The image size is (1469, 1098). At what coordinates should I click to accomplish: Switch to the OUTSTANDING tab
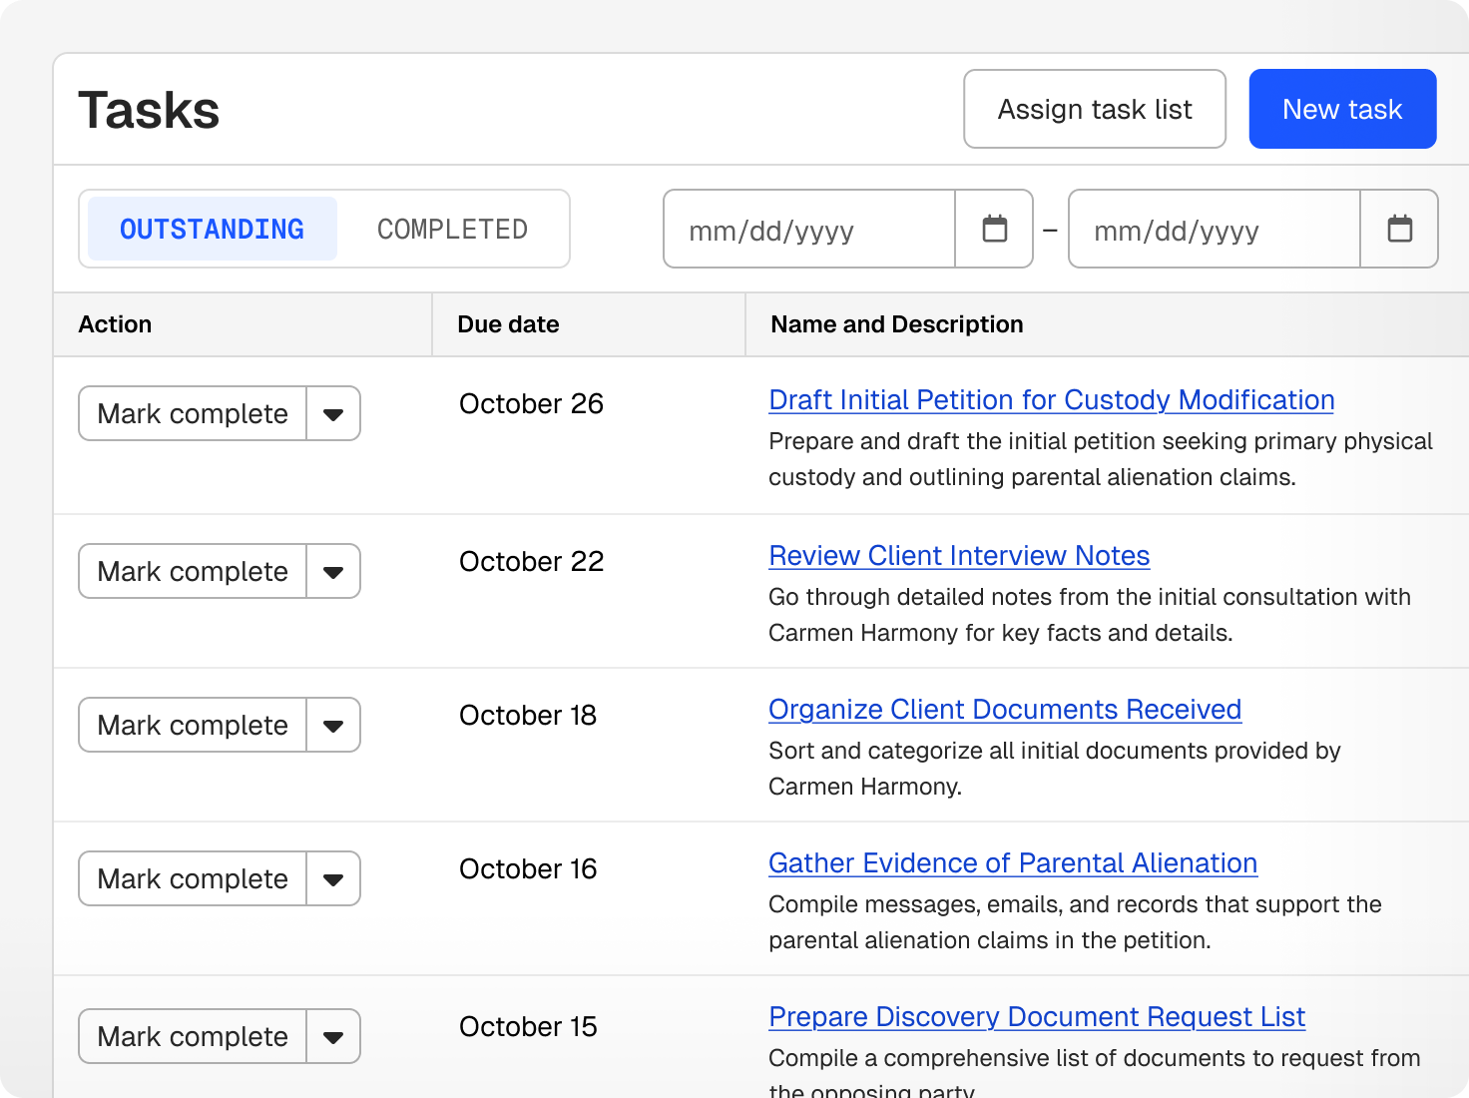[x=212, y=229]
